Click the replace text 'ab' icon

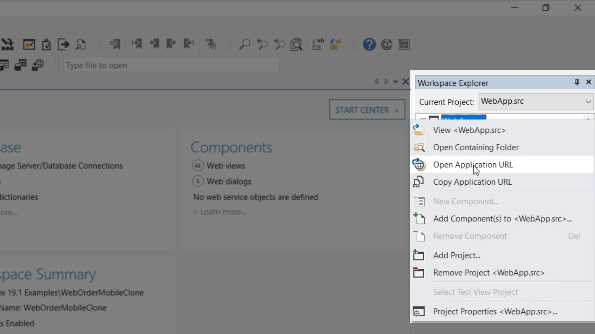(318, 45)
